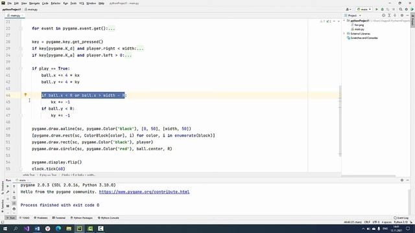Toggle soft-wrap in Run console
This screenshot has height=233, width=415.
[x=14, y=197]
